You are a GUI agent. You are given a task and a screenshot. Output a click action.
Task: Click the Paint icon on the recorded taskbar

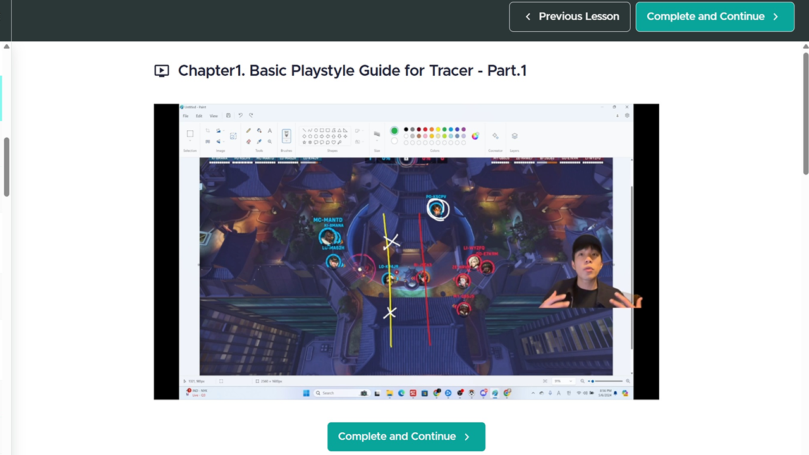click(x=496, y=393)
